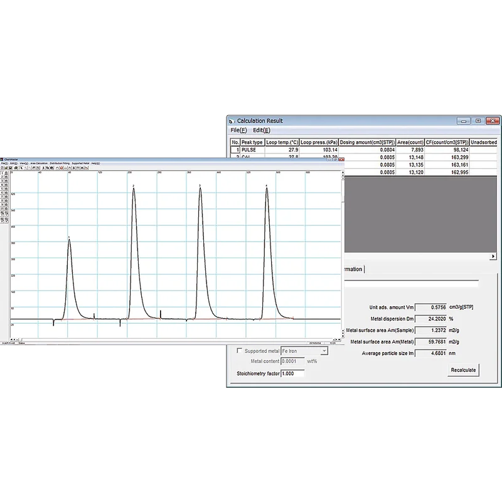Click the Metal content input field
Image resolution: width=502 pixels, height=502 pixels.
(x=292, y=361)
